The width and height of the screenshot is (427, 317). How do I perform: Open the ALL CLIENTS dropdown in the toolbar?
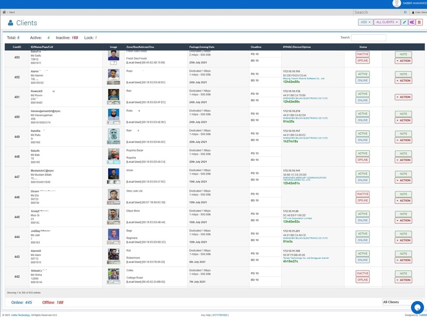pyautogui.click(x=386, y=22)
